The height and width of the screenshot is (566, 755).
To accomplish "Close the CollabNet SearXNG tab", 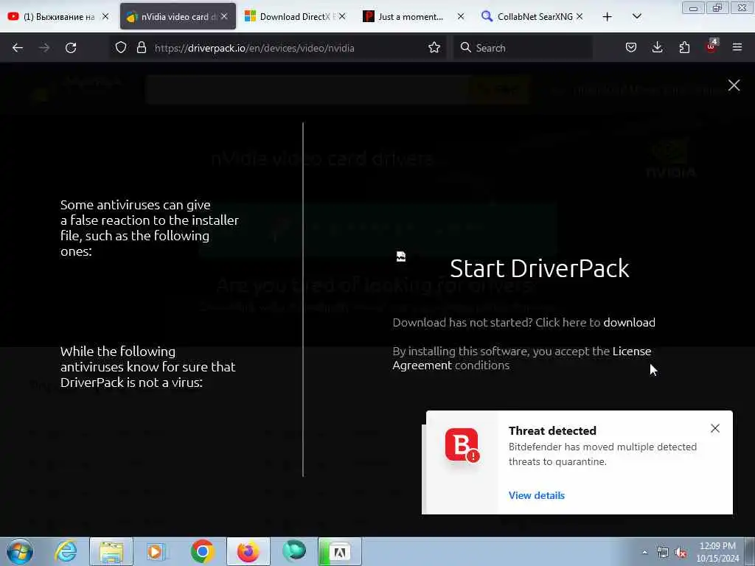I will click(x=580, y=17).
